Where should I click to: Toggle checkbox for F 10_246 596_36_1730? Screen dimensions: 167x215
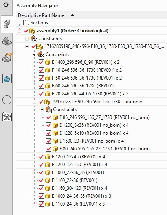tap(41, 70)
